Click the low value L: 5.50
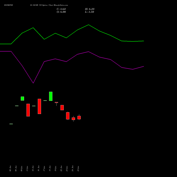This screenshot has height=177, width=177. point(90,12)
